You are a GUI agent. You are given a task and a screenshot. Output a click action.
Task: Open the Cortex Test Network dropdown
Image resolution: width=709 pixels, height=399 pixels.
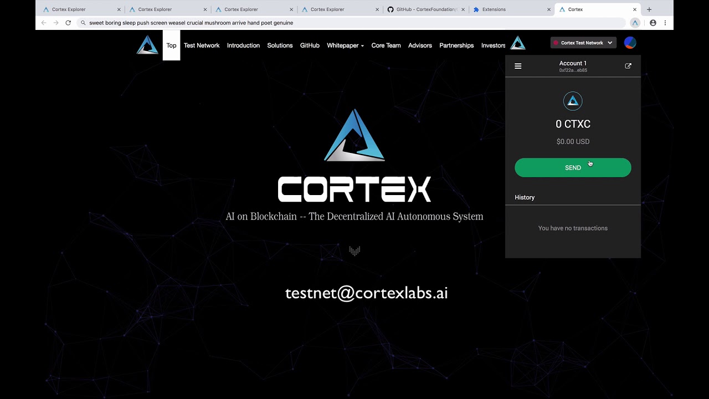583,43
